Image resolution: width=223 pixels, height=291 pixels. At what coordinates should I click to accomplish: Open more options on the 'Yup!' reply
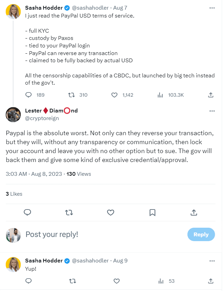[x=212, y=260]
